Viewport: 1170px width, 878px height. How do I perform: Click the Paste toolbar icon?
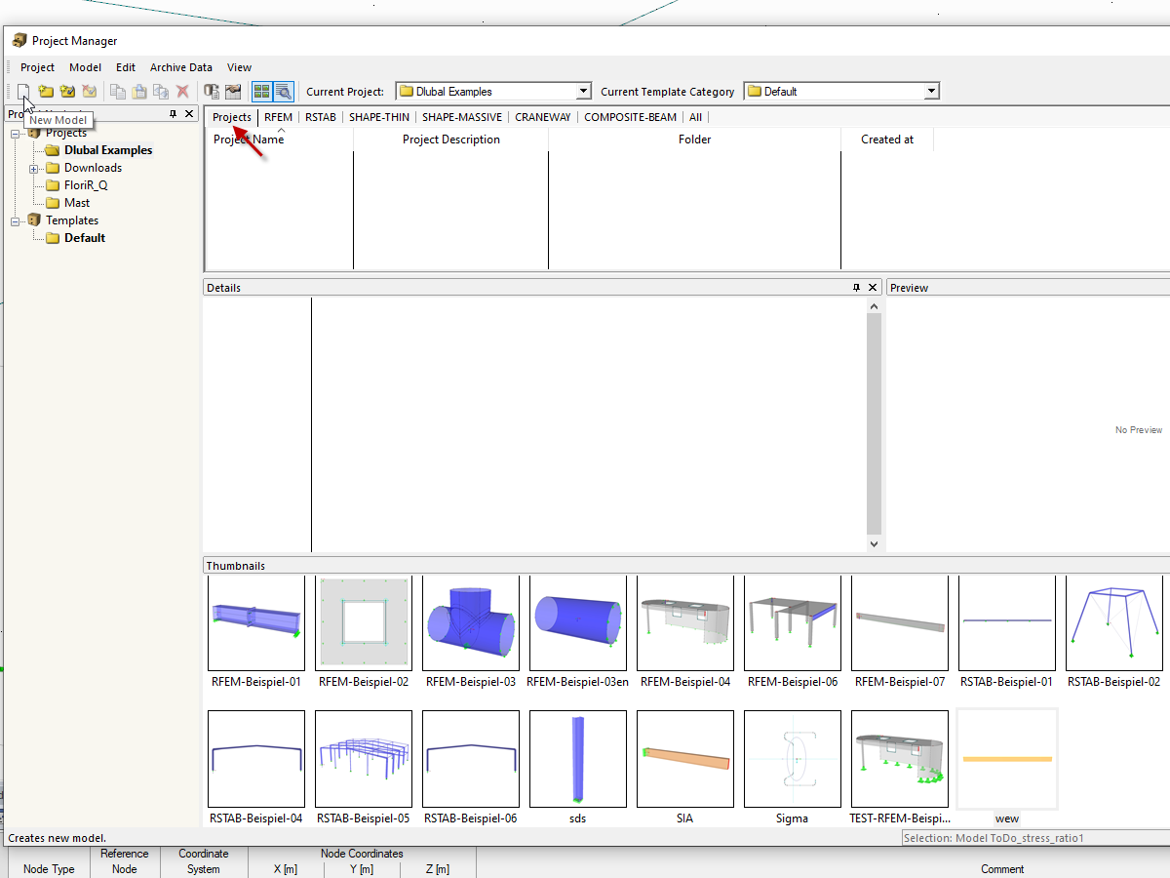pyautogui.click(x=139, y=92)
